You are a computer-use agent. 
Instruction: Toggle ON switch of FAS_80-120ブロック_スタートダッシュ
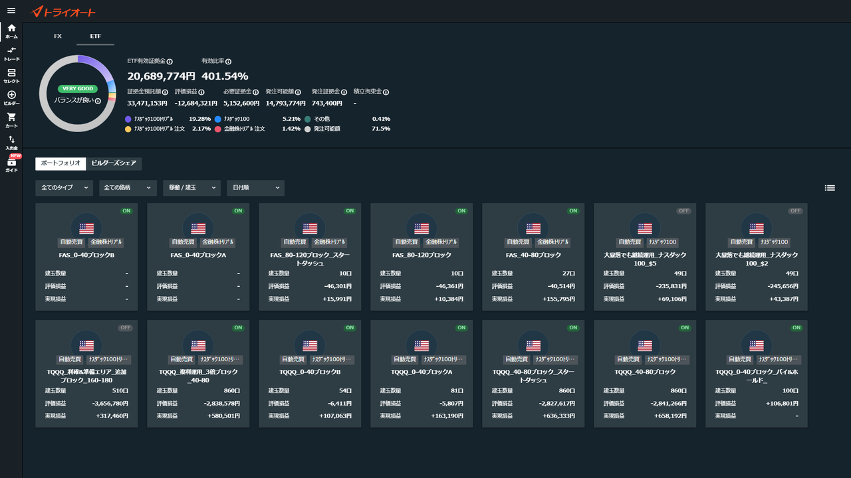(350, 210)
